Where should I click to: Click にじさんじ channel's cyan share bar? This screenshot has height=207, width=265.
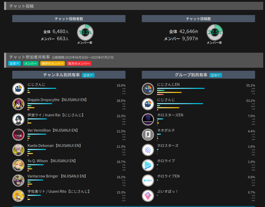click(x=42, y=88)
